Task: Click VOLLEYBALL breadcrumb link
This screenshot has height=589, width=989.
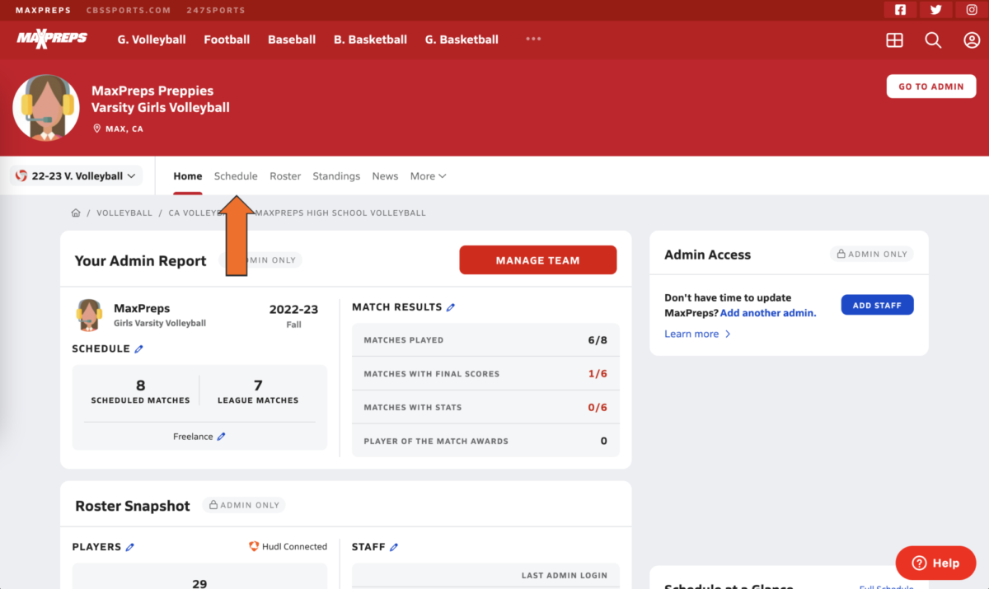Action: (x=124, y=213)
